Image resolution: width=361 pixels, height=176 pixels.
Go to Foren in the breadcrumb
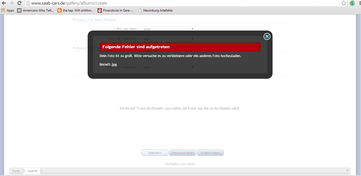click(16, 171)
